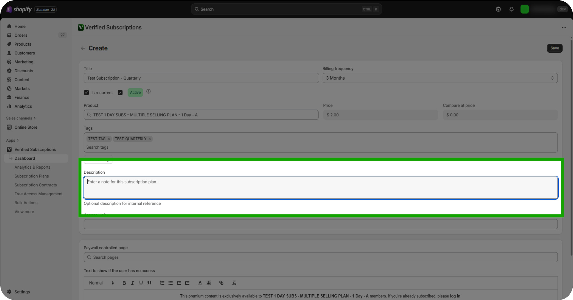573x300 pixels.
Task: Toggle the Is recurrent checkbox
Action: [x=86, y=93]
